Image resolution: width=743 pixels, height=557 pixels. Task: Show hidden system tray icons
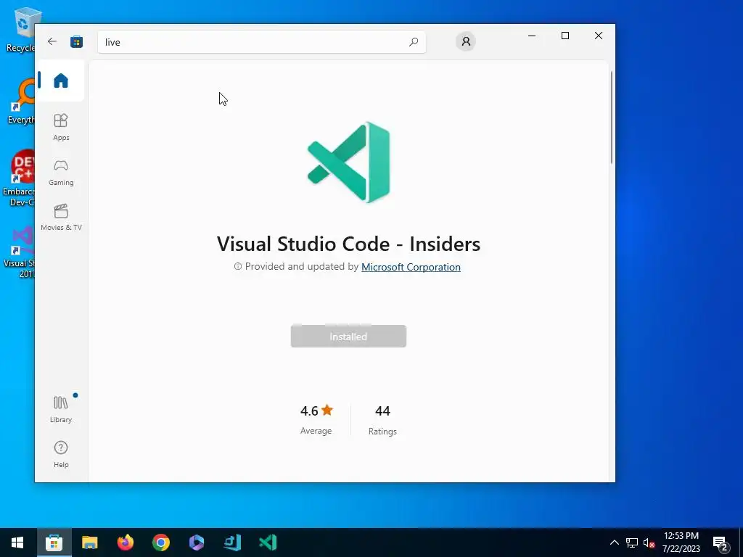pyautogui.click(x=614, y=542)
